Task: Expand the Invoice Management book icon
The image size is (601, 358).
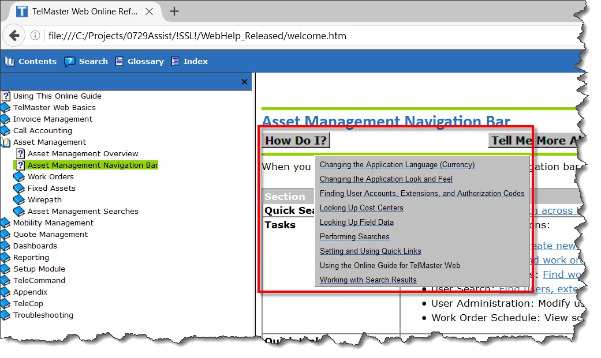Action: (6, 119)
